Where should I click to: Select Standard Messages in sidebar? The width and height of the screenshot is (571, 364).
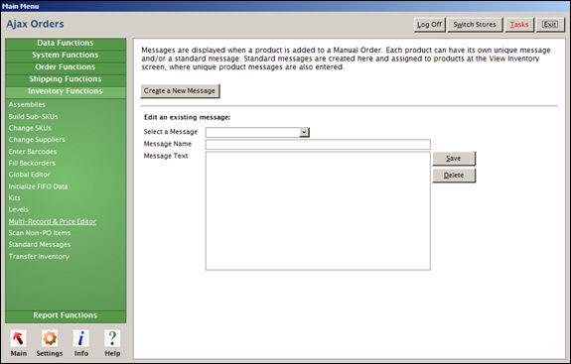click(x=40, y=245)
